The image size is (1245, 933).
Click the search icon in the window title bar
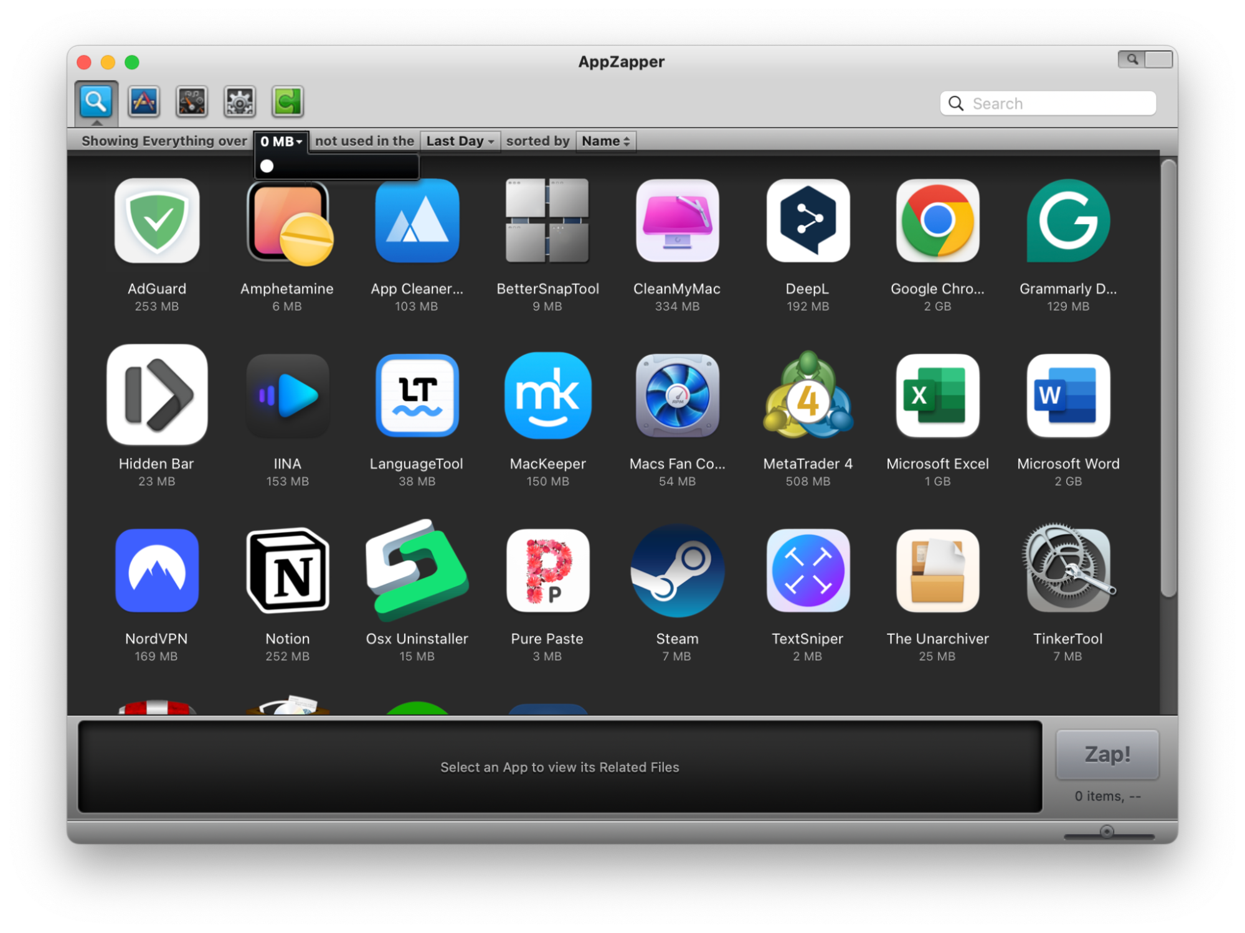click(x=1132, y=58)
